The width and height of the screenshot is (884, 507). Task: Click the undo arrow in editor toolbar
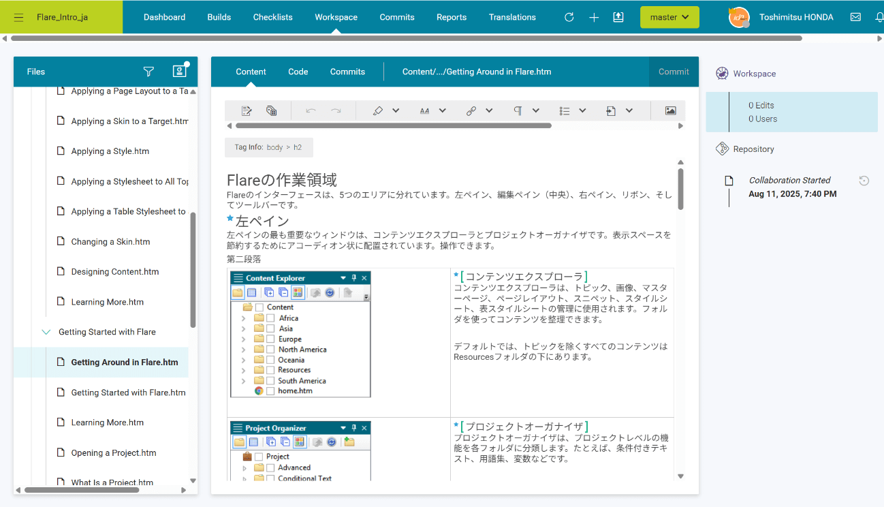click(311, 110)
